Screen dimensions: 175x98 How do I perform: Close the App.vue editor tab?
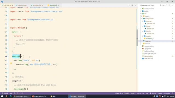point(12,5)
